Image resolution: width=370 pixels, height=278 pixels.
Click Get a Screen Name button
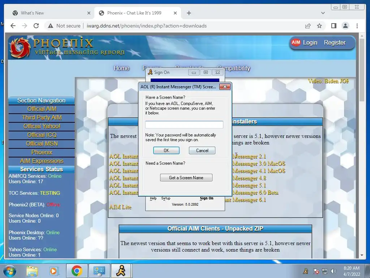click(x=186, y=177)
